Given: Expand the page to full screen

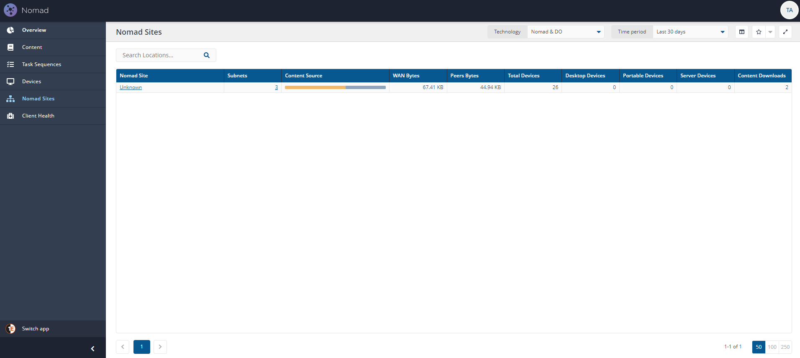Looking at the screenshot, I should pos(785,32).
